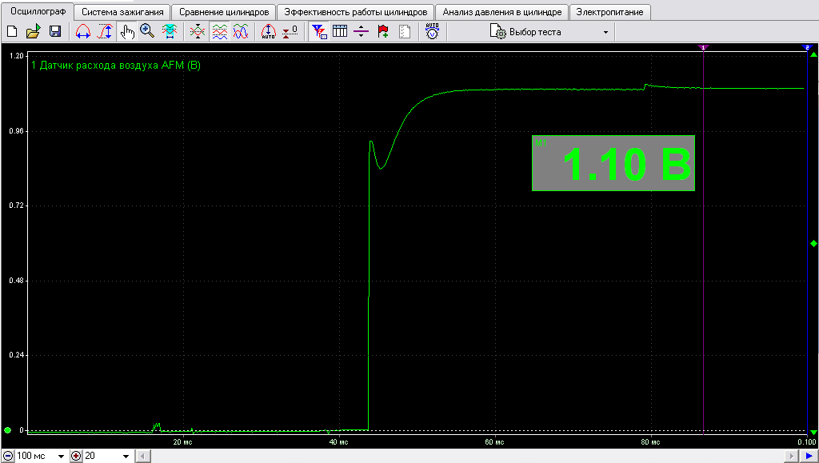Screen dimensions: 819x463
Task: Click the red plus zoom-in button
Action: pos(76,456)
